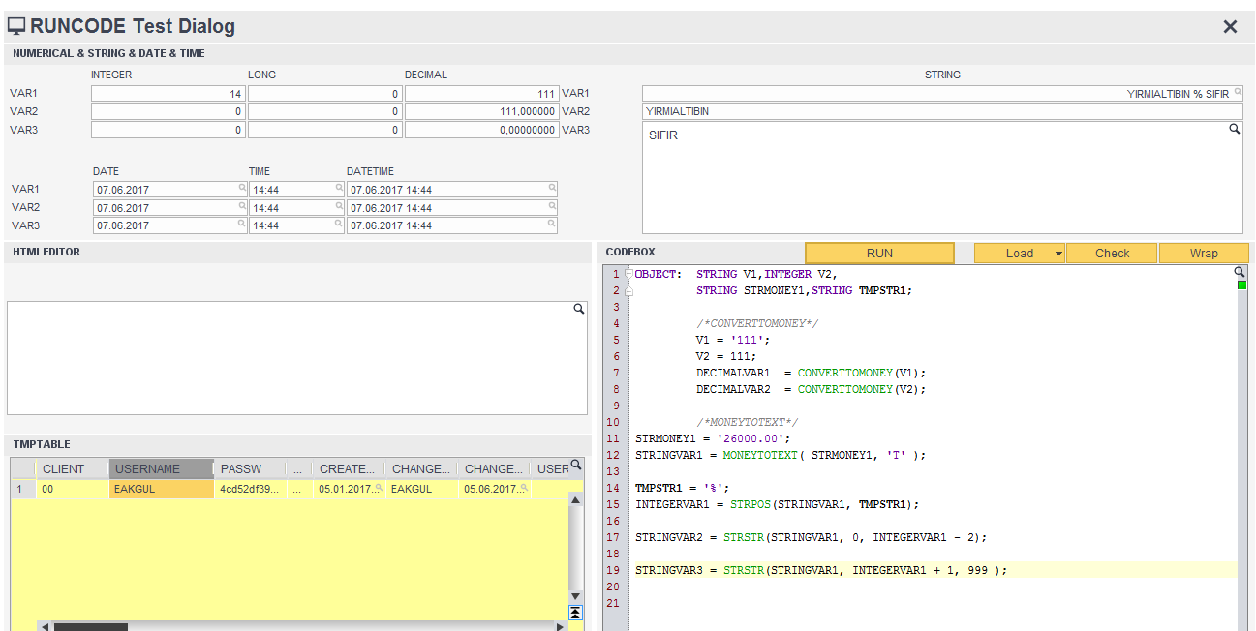Open date picker icon for DATE VAR1
This screenshot has height=631, width=1256.
click(242, 188)
